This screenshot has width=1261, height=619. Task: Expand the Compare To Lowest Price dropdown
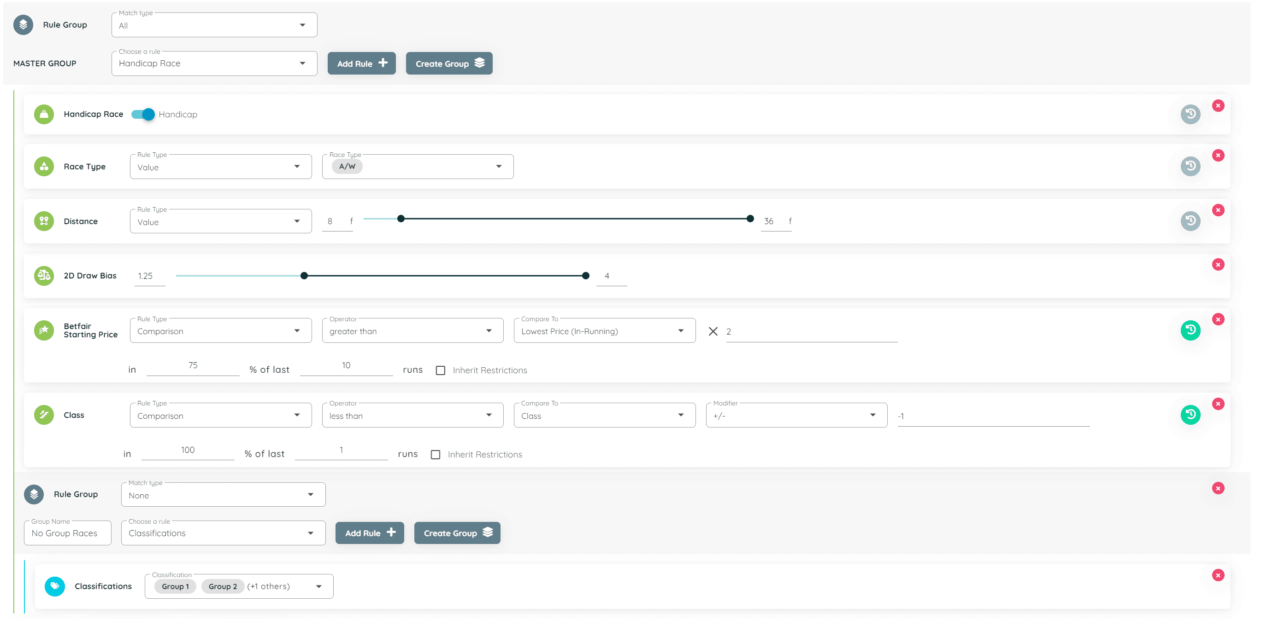pos(604,331)
